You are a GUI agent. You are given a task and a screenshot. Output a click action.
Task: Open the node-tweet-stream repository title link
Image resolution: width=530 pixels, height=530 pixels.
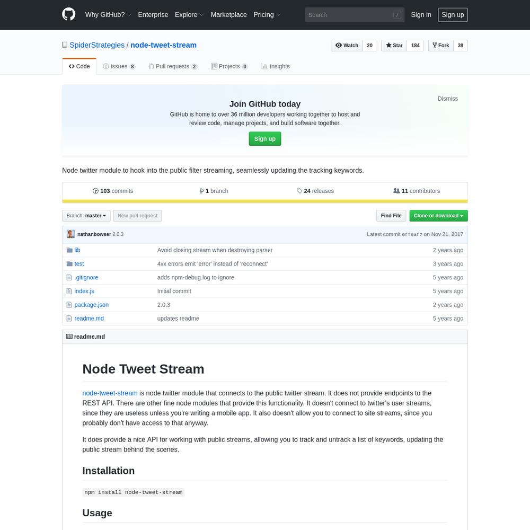point(163,45)
